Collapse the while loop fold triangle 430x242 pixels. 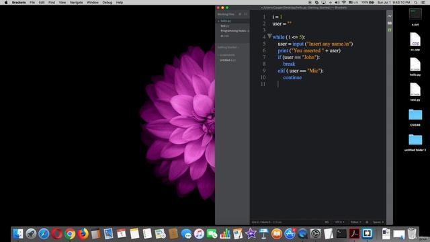tap(269, 36)
